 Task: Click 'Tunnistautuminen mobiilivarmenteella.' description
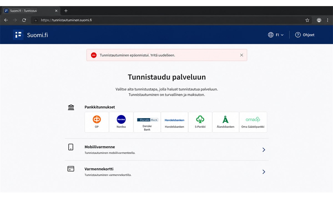tap(110, 153)
